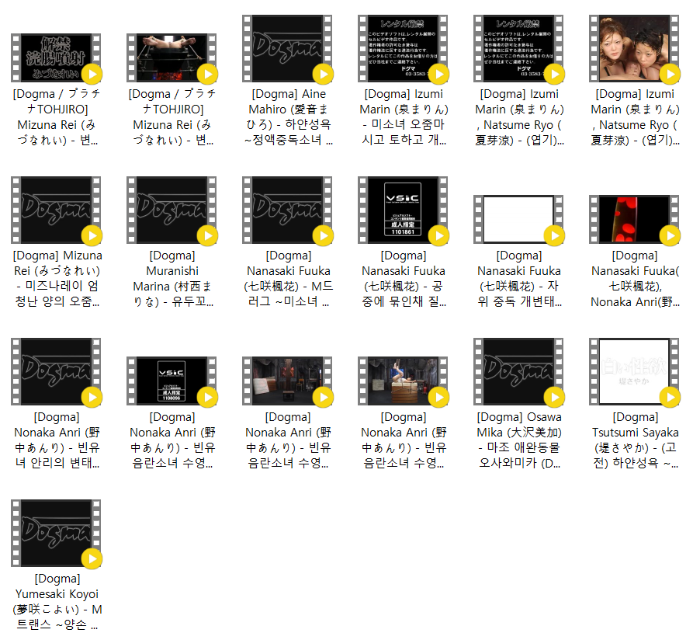Select Nonaka Anri thumbnail showing a wooden crate
693x633 pixels.
(403, 381)
